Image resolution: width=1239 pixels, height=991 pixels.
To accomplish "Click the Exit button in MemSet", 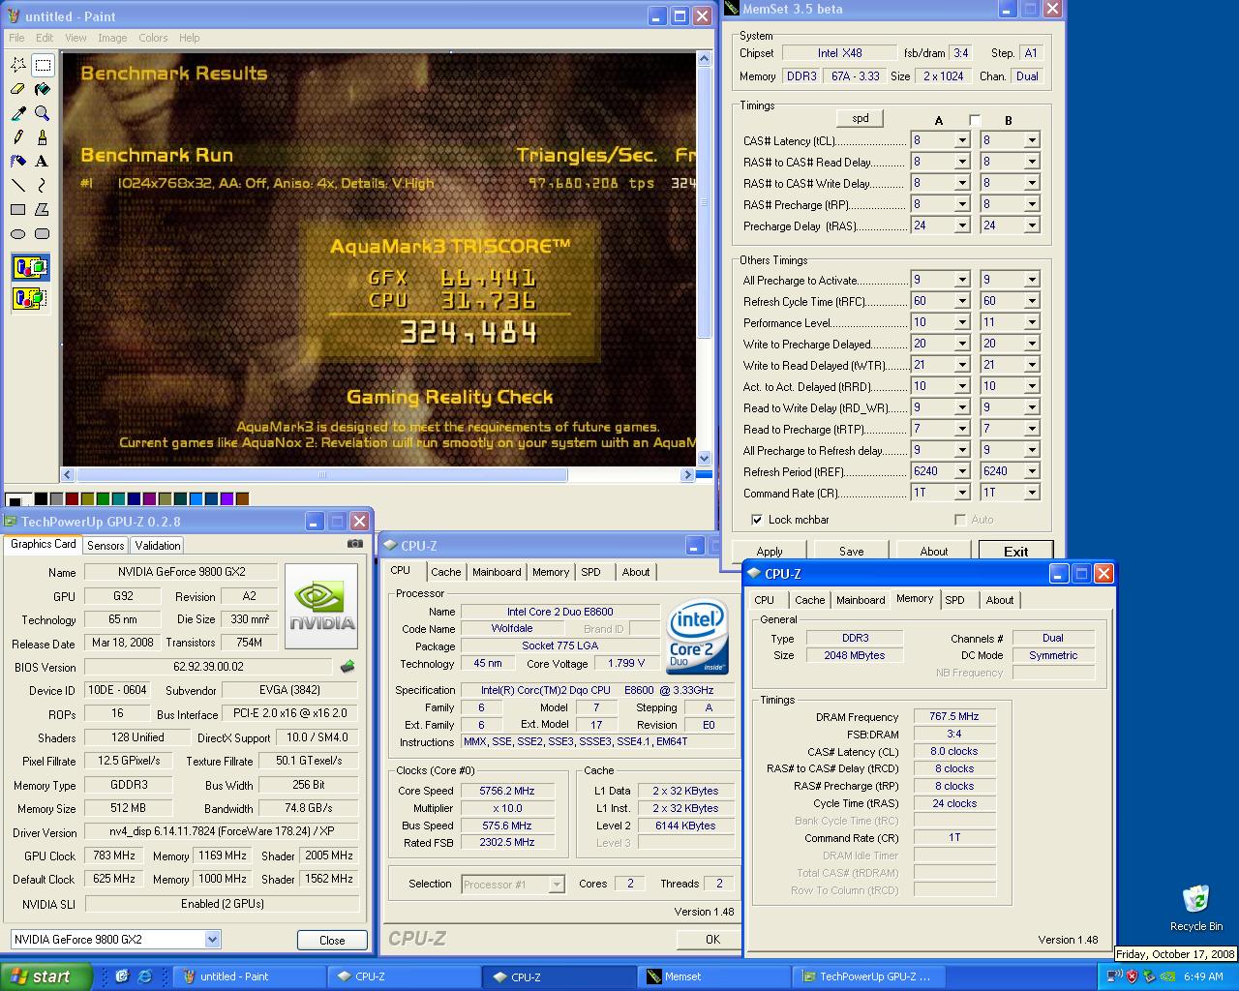I will coord(1015,552).
